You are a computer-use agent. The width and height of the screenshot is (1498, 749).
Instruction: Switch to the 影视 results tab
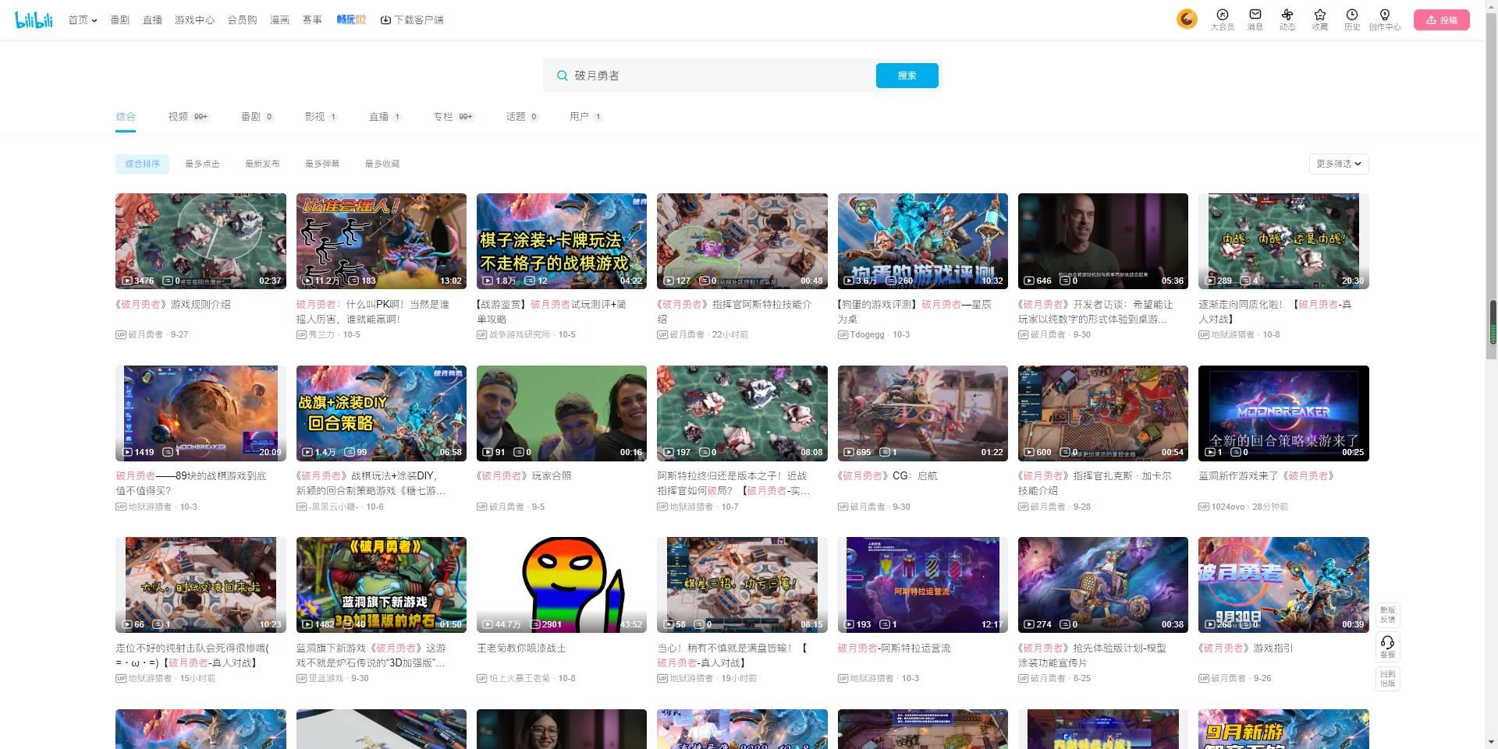(x=321, y=117)
